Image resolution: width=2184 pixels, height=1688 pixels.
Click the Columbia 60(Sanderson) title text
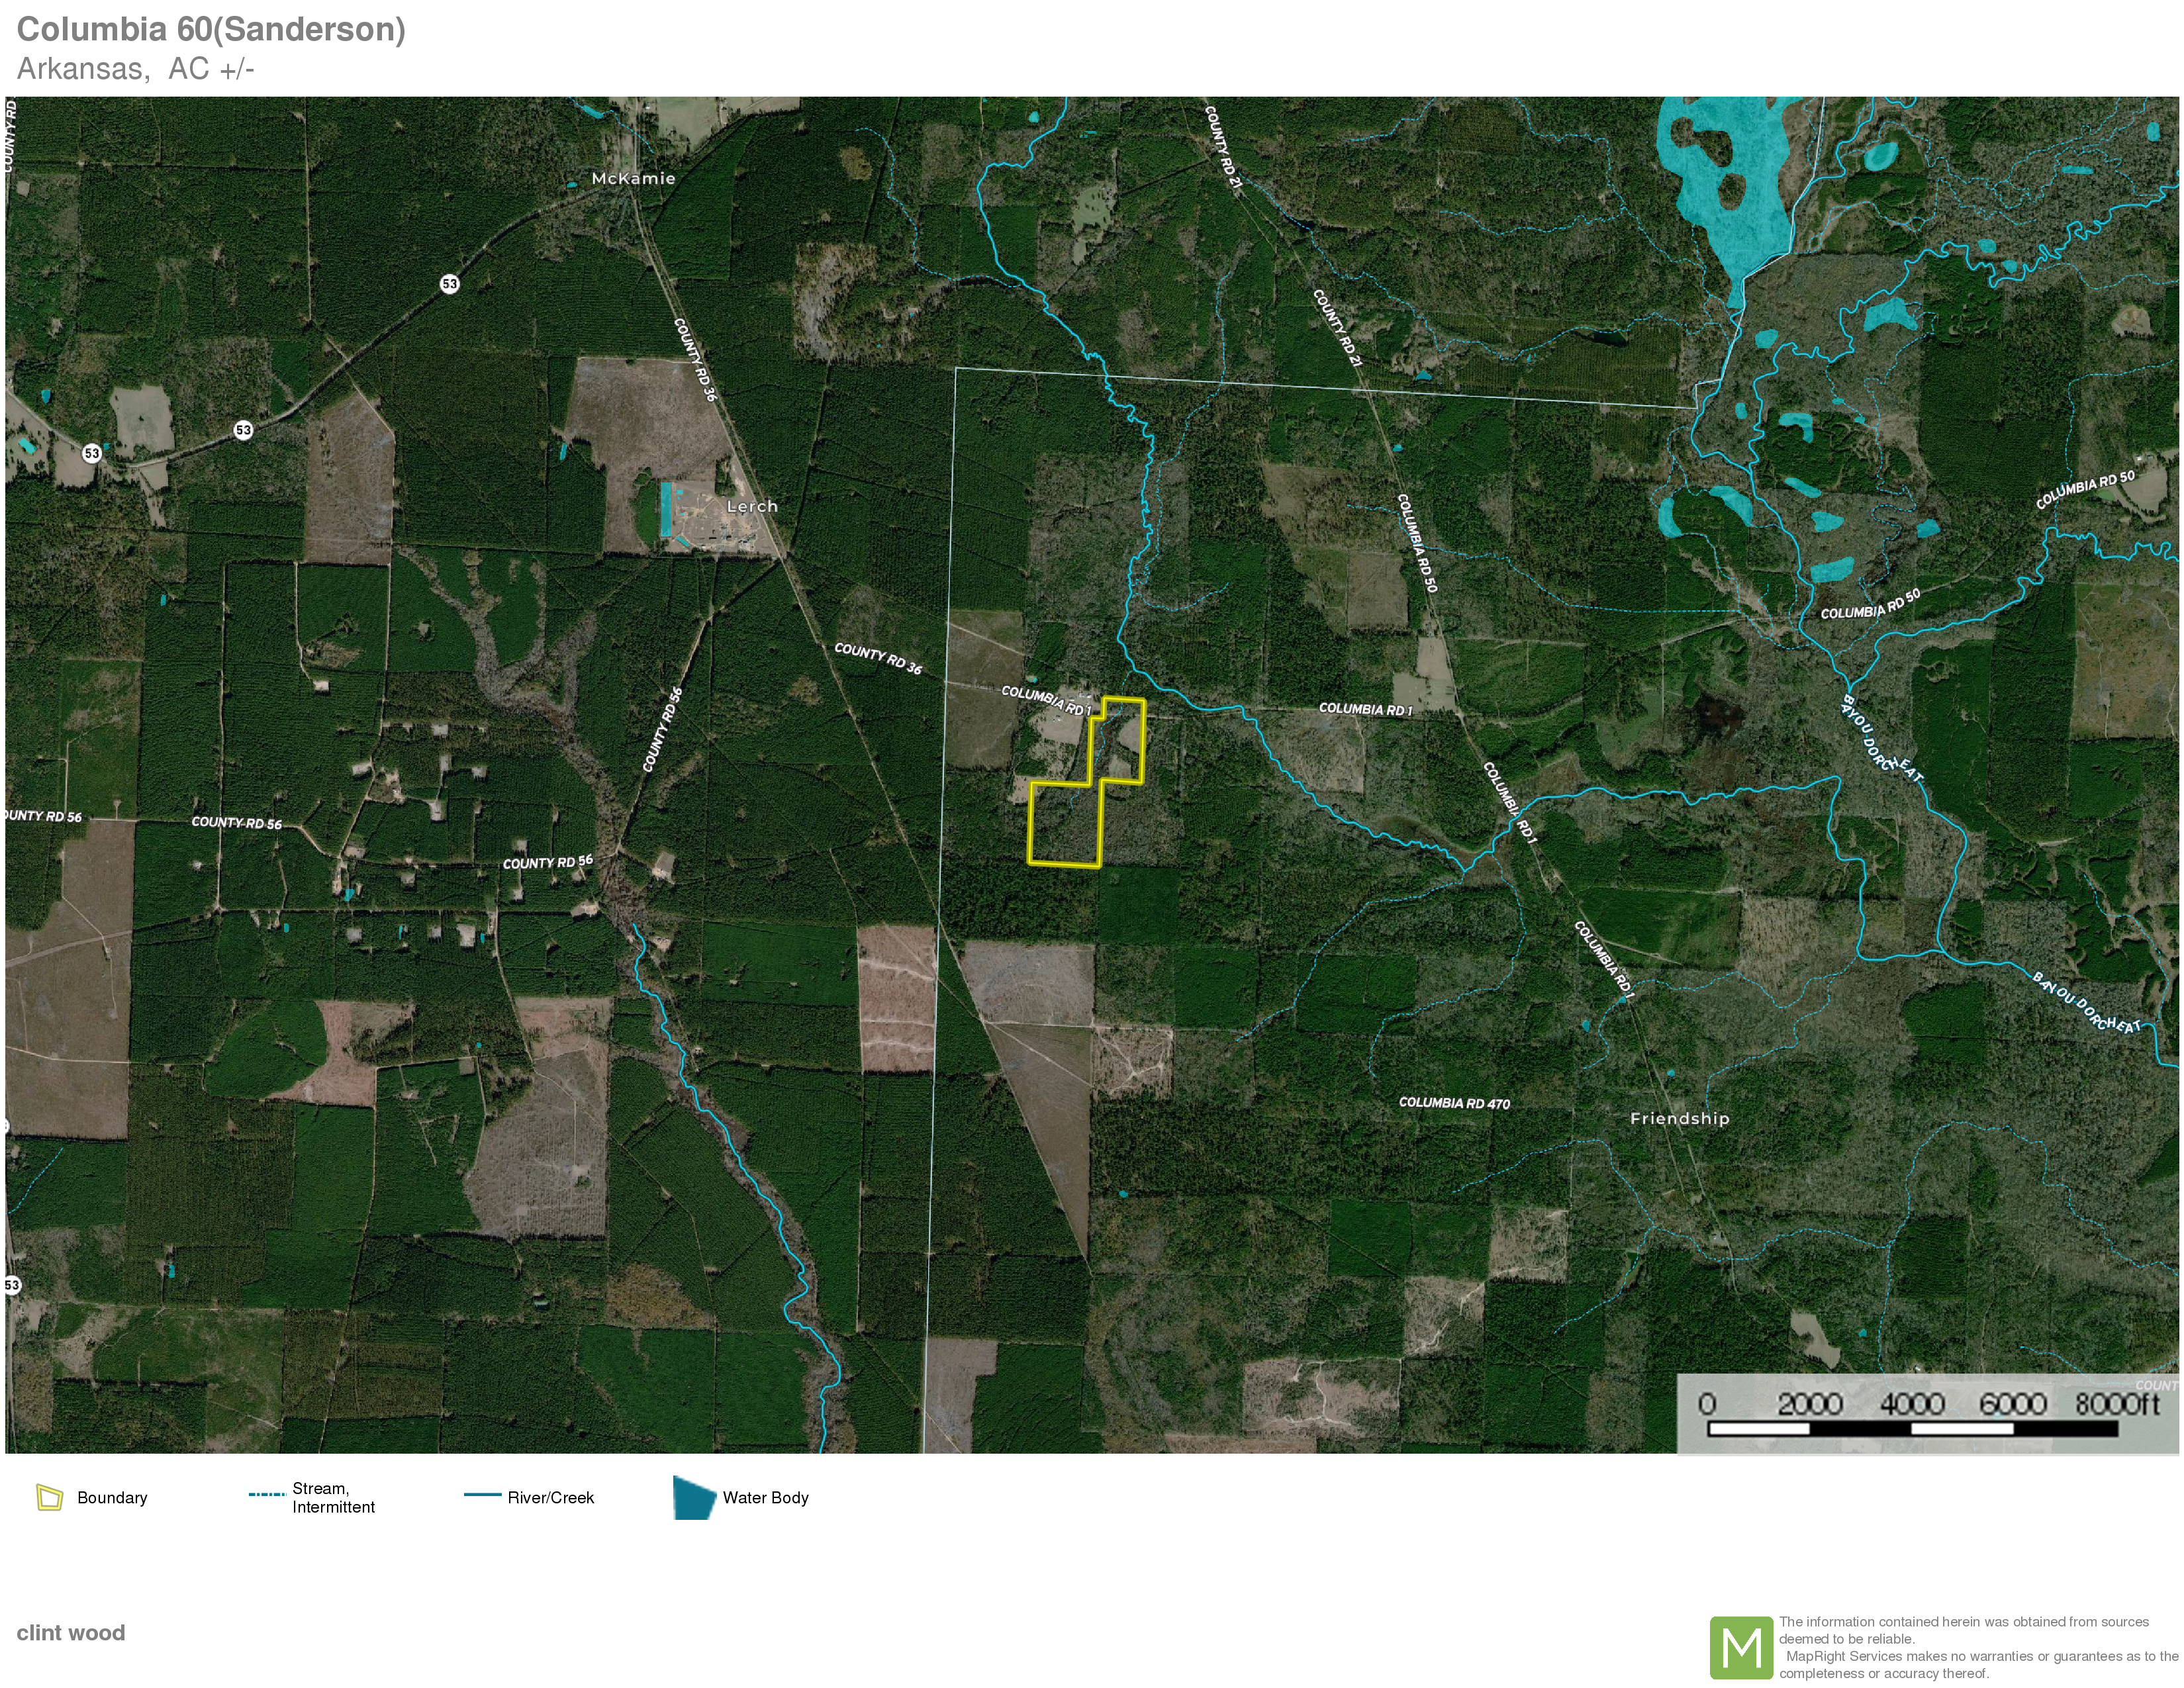coord(211,29)
